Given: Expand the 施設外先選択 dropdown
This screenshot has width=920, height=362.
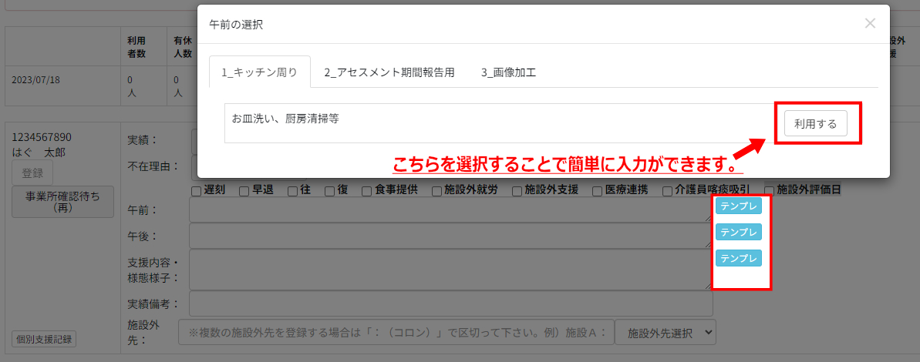Looking at the screenshot, I should 669,333.
